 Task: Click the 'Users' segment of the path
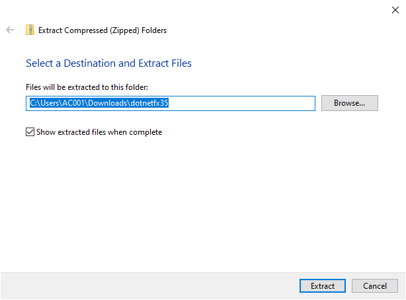click(51, 103)
